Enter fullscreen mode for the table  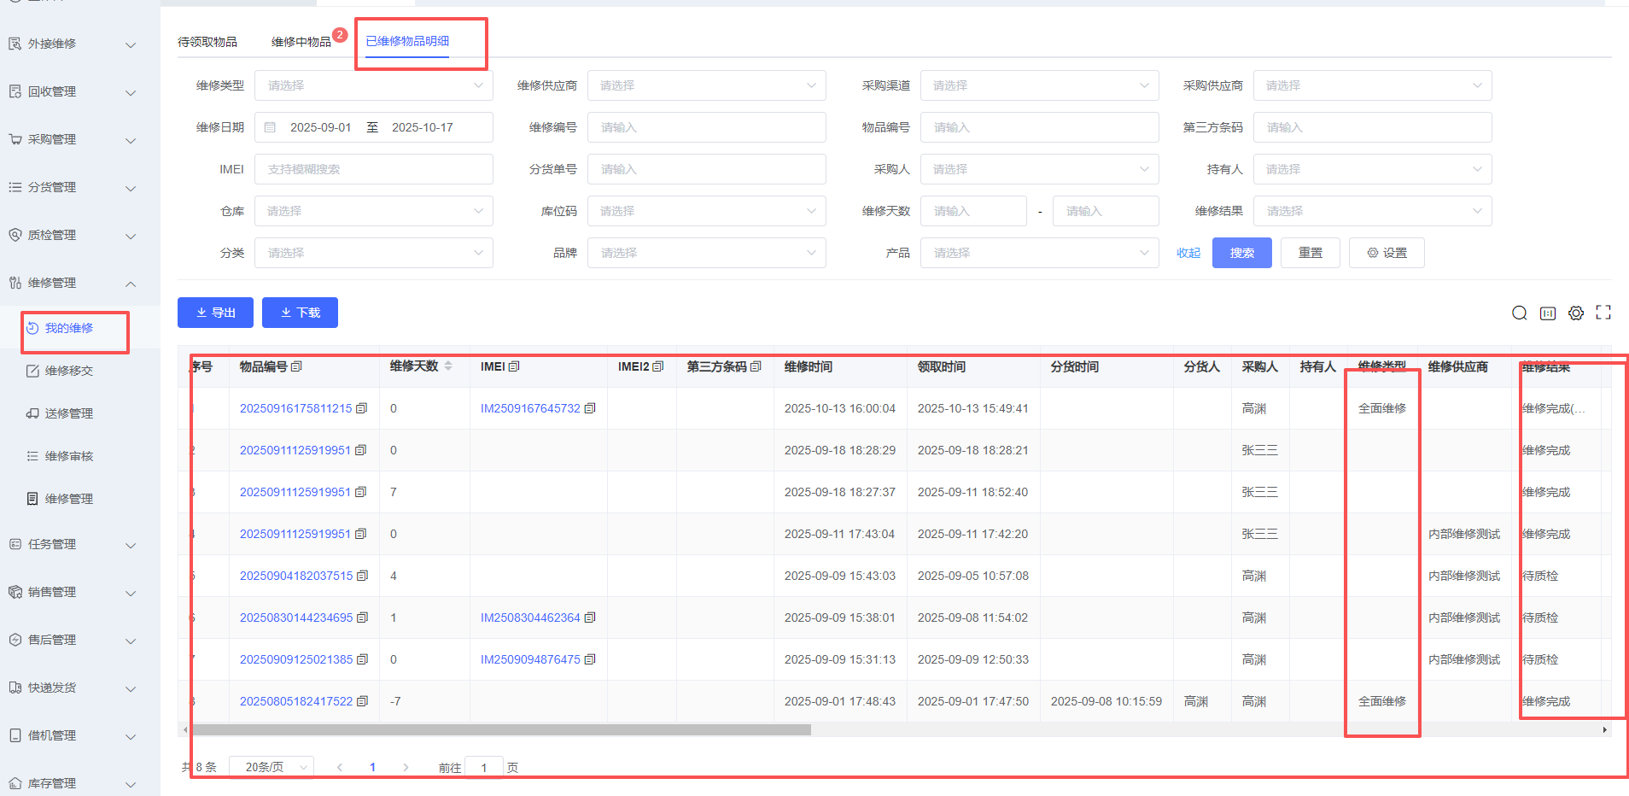pyautogui.click(x=1603, y=313)
